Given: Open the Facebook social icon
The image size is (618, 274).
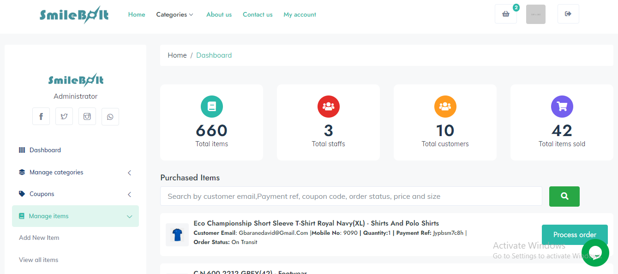Looking at the screenshot, I should click(41, 117).
